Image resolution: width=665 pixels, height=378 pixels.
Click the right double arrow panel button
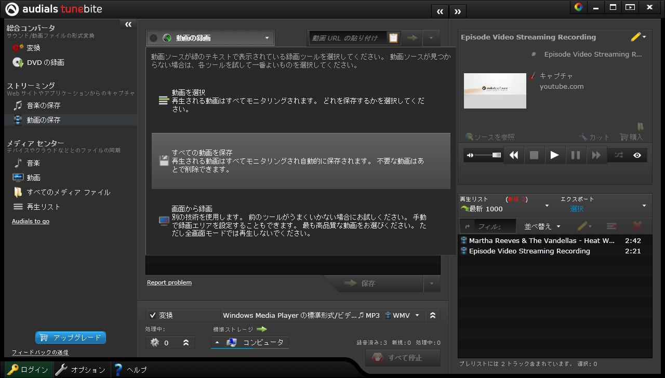point(458,11)
